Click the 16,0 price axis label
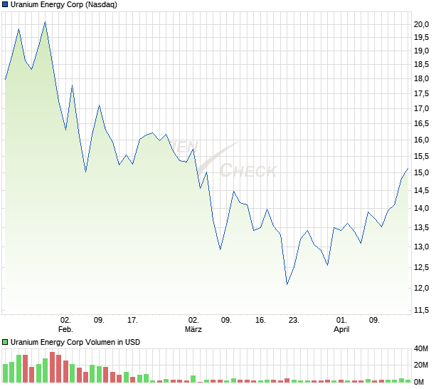This screenshot has width=441, height=389. pyautogui.click(x=421, y=140)
